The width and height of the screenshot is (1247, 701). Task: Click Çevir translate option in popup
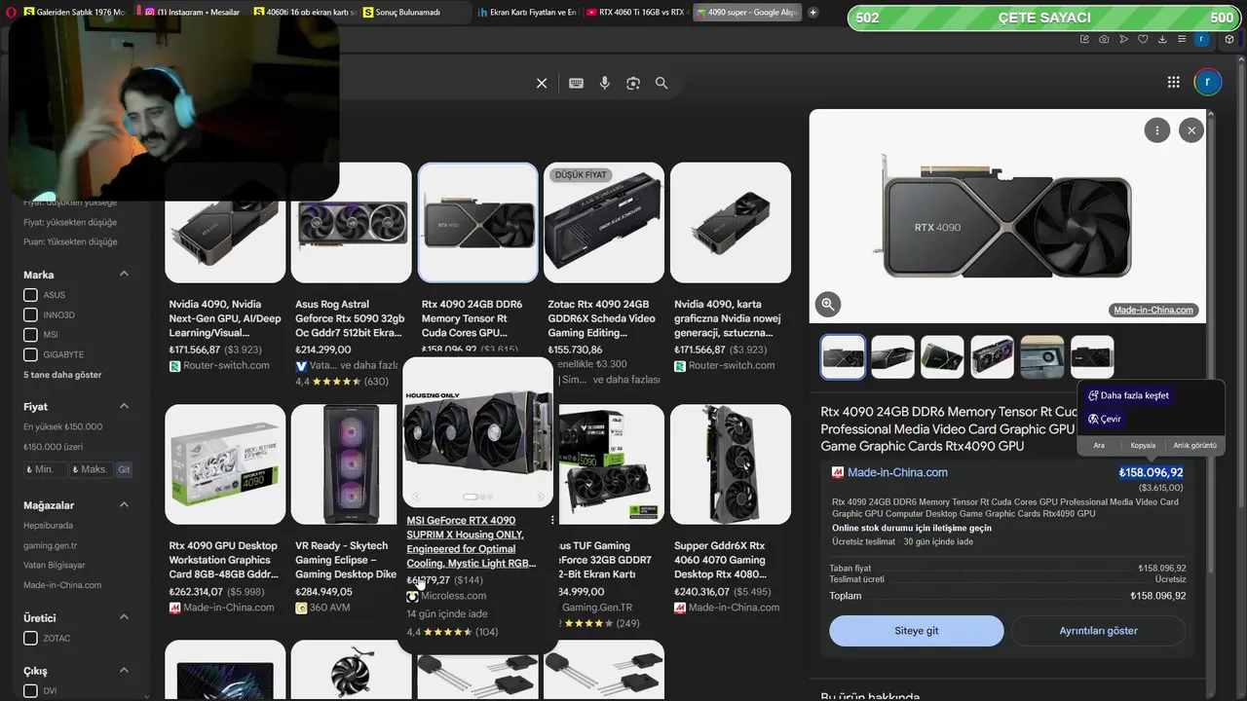1105,419
